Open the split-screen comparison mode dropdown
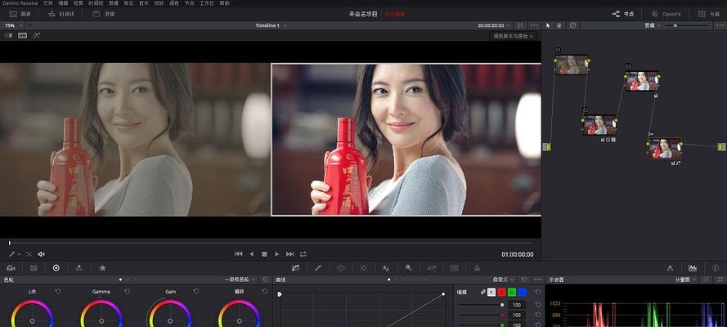Screen dimensions: 727x327 [513, 36]
